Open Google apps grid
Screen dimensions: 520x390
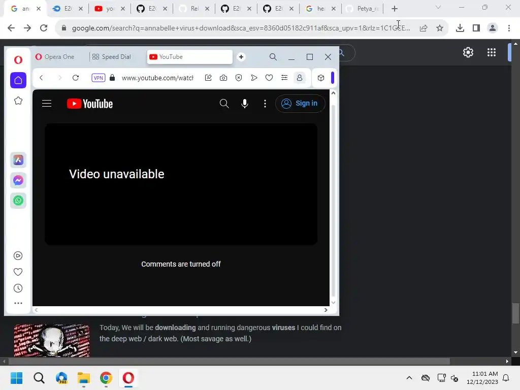(x=492, y=52)
